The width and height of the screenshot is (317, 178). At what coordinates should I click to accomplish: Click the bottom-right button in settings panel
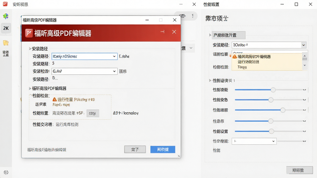(299, 170)
